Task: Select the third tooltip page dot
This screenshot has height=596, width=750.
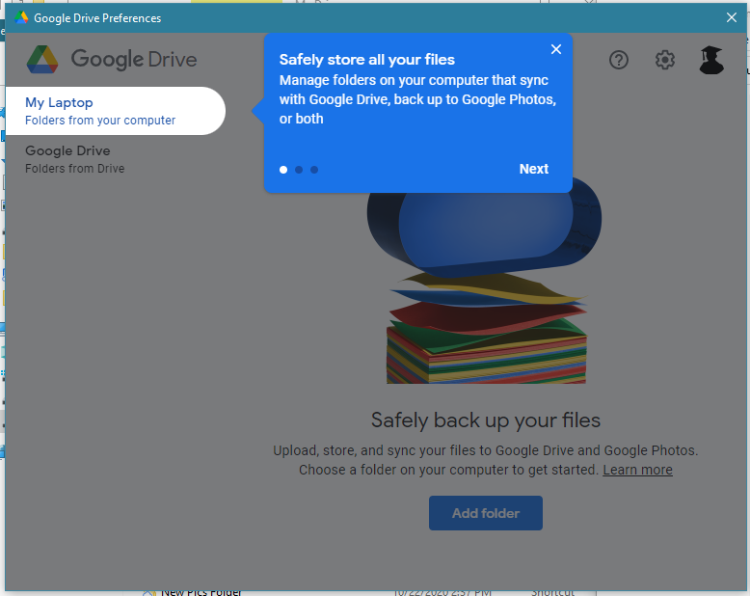Action: [x=313, y=170]
